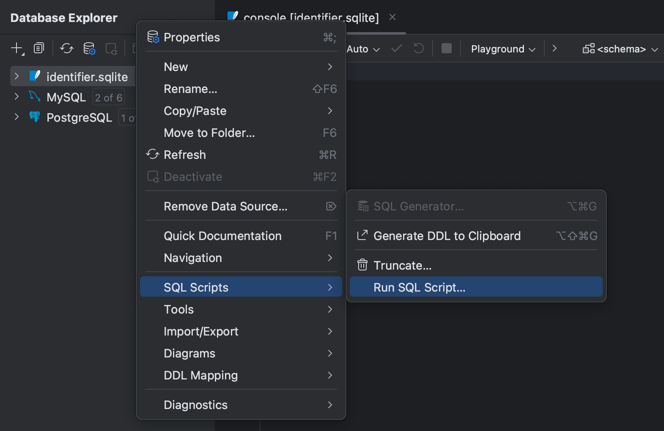Open the Playground resolve mode dropdown
The width and height of the screenshot is (664, 431).
coord(503,49)
